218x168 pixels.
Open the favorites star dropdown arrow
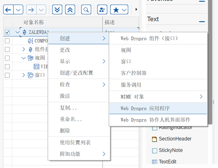[x=124, y=10]
